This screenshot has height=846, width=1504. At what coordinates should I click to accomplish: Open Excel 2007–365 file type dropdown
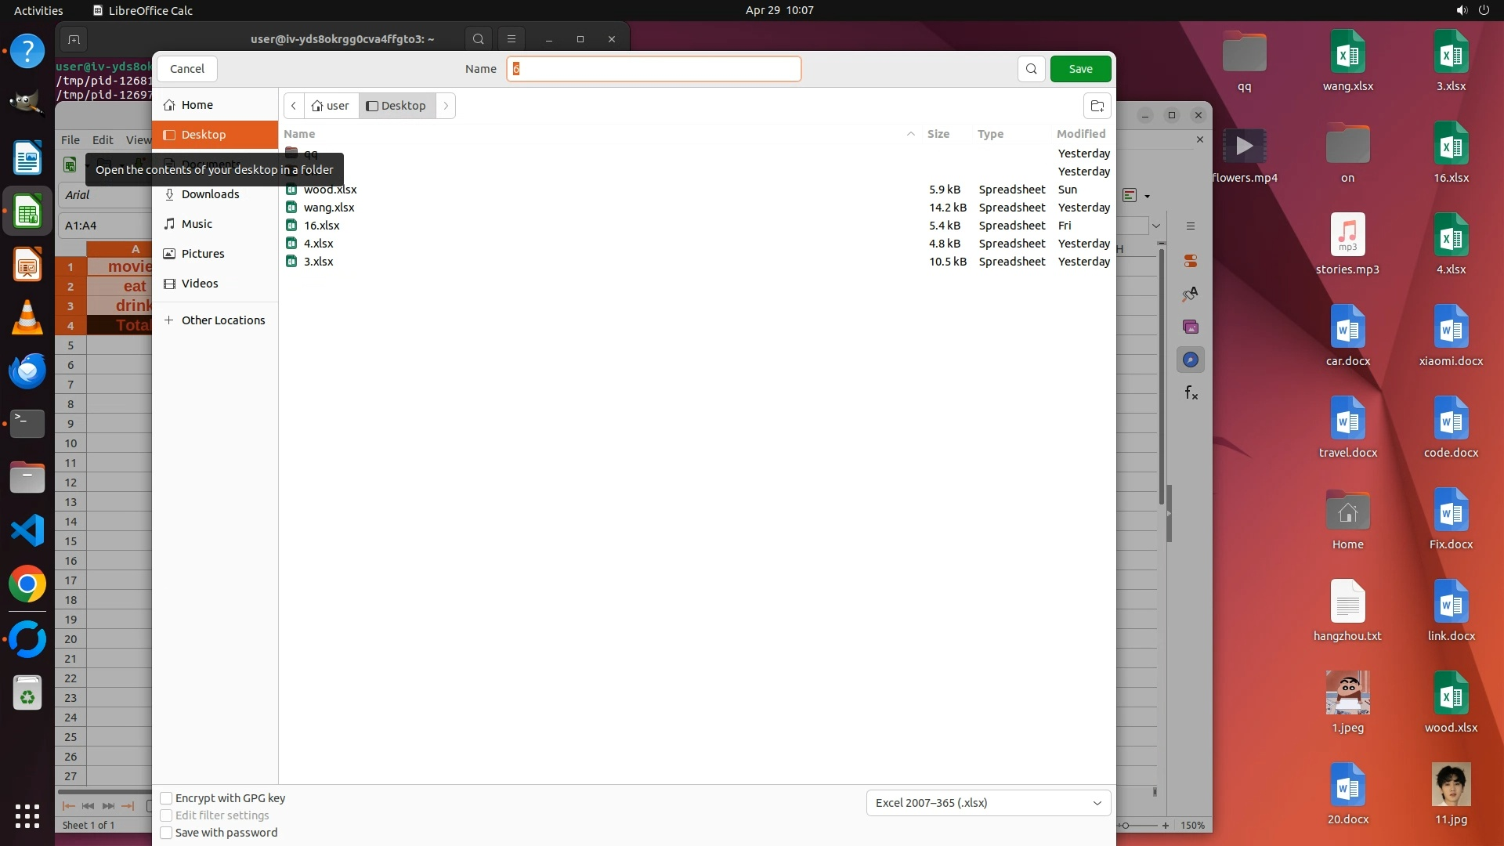pos(988,803)
